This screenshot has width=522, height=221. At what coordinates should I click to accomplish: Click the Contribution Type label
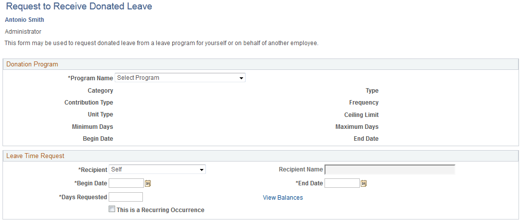click(x=89, y=103)
